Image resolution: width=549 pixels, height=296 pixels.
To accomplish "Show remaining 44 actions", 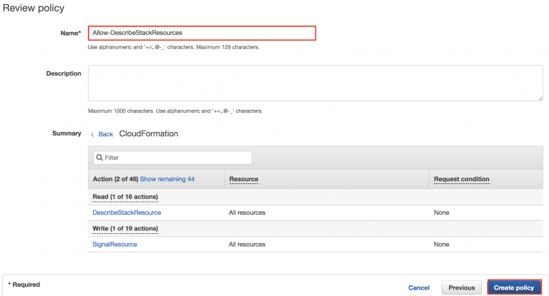I will point(167,179).
